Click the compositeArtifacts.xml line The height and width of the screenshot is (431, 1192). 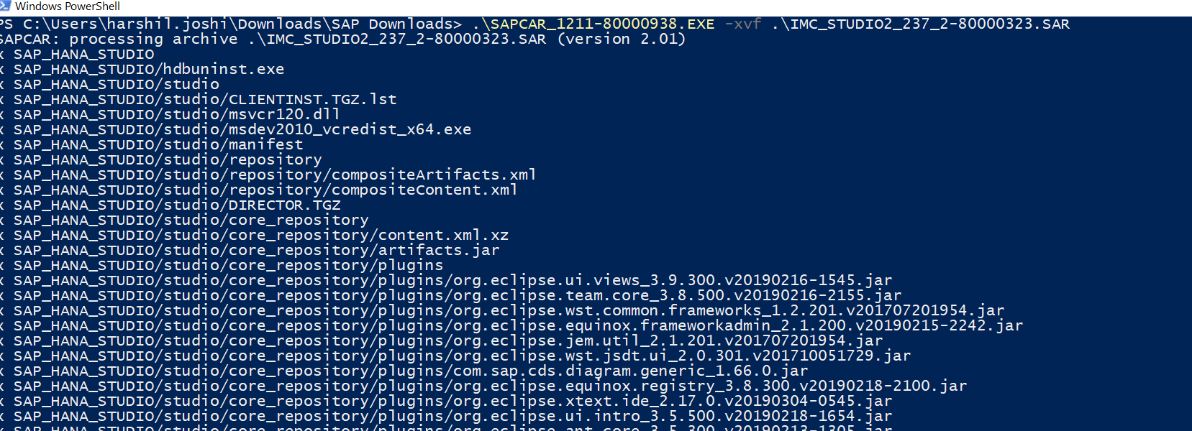click(275, 175)
